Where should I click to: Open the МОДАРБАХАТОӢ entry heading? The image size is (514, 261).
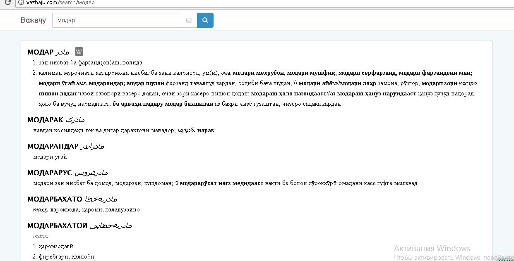[57, 225]
